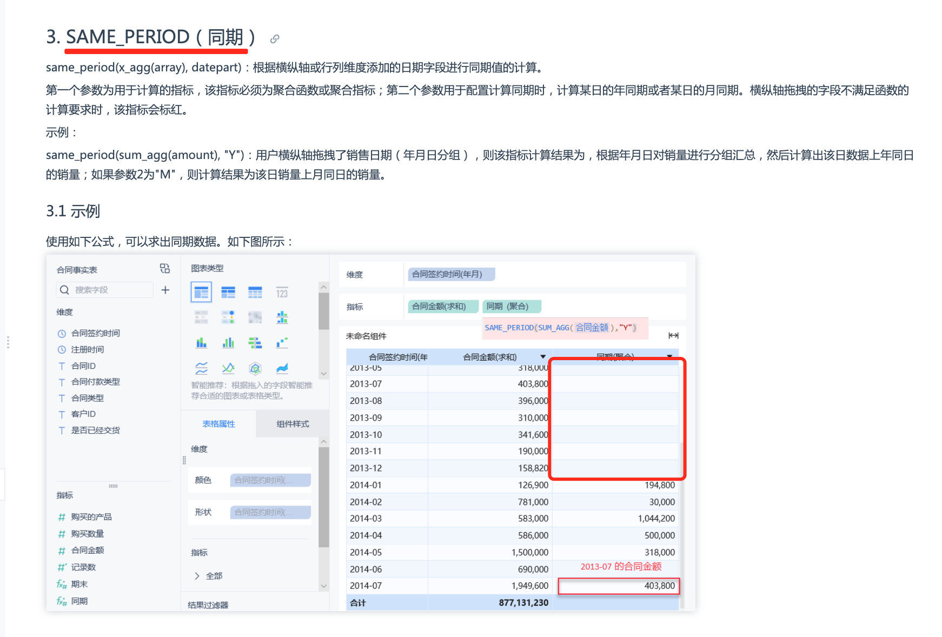Select the 购买数量 measure field
This screenshot has width=942, height=637.
click(87, 534)
